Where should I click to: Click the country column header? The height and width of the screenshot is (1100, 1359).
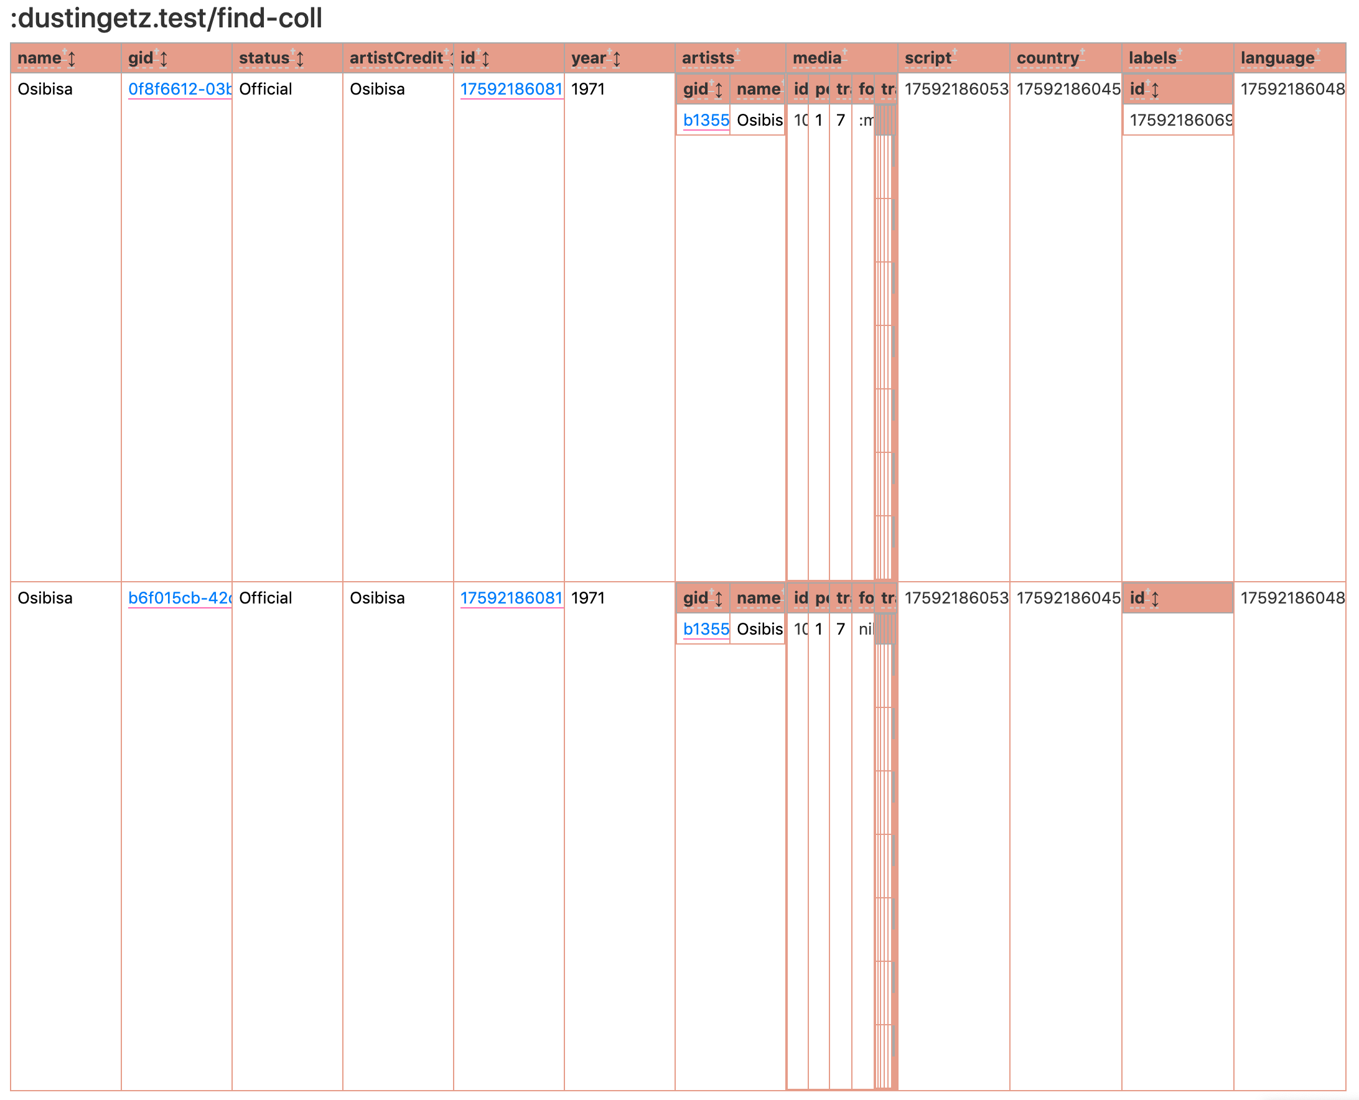(x=1047, y=58)
